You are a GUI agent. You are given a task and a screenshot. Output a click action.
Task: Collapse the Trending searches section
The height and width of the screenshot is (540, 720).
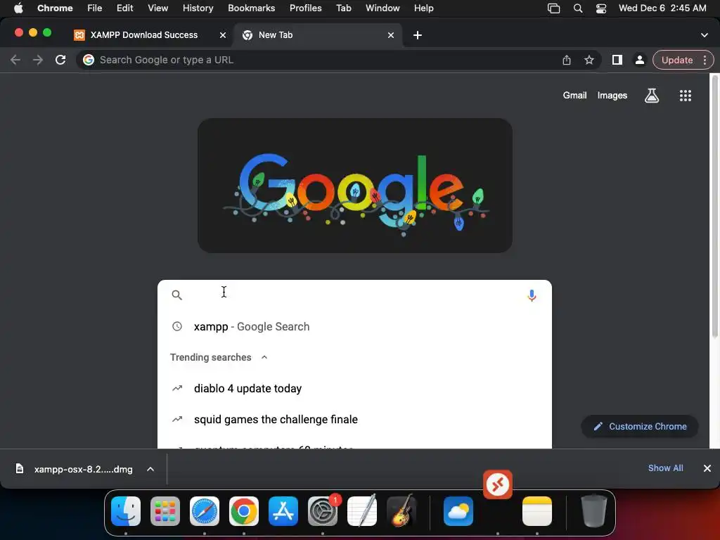264,357
